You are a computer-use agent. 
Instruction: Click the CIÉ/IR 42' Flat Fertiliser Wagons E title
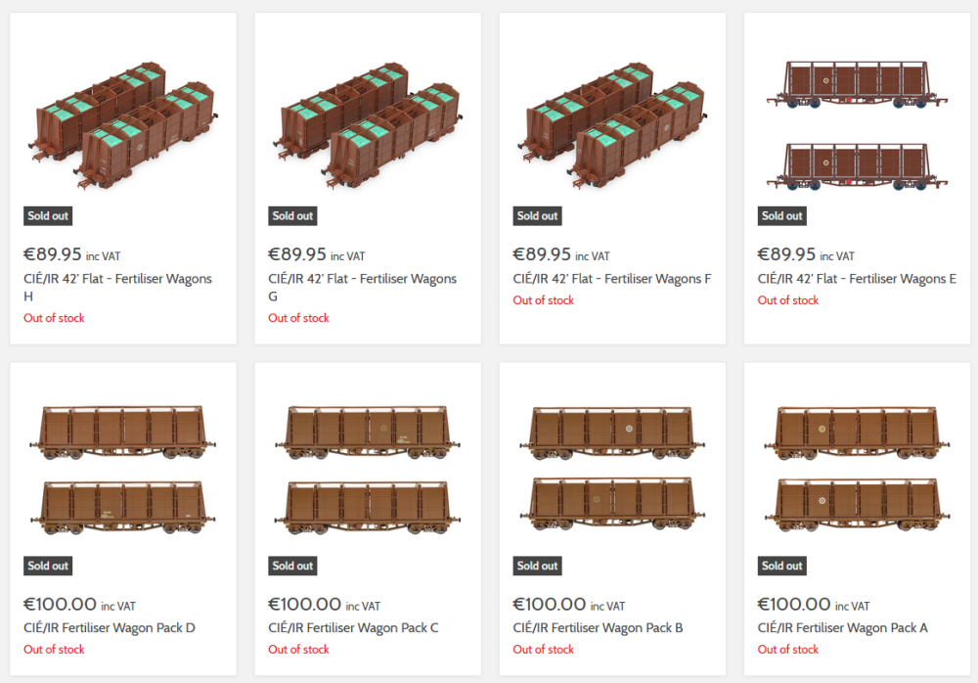coord(857,279)
